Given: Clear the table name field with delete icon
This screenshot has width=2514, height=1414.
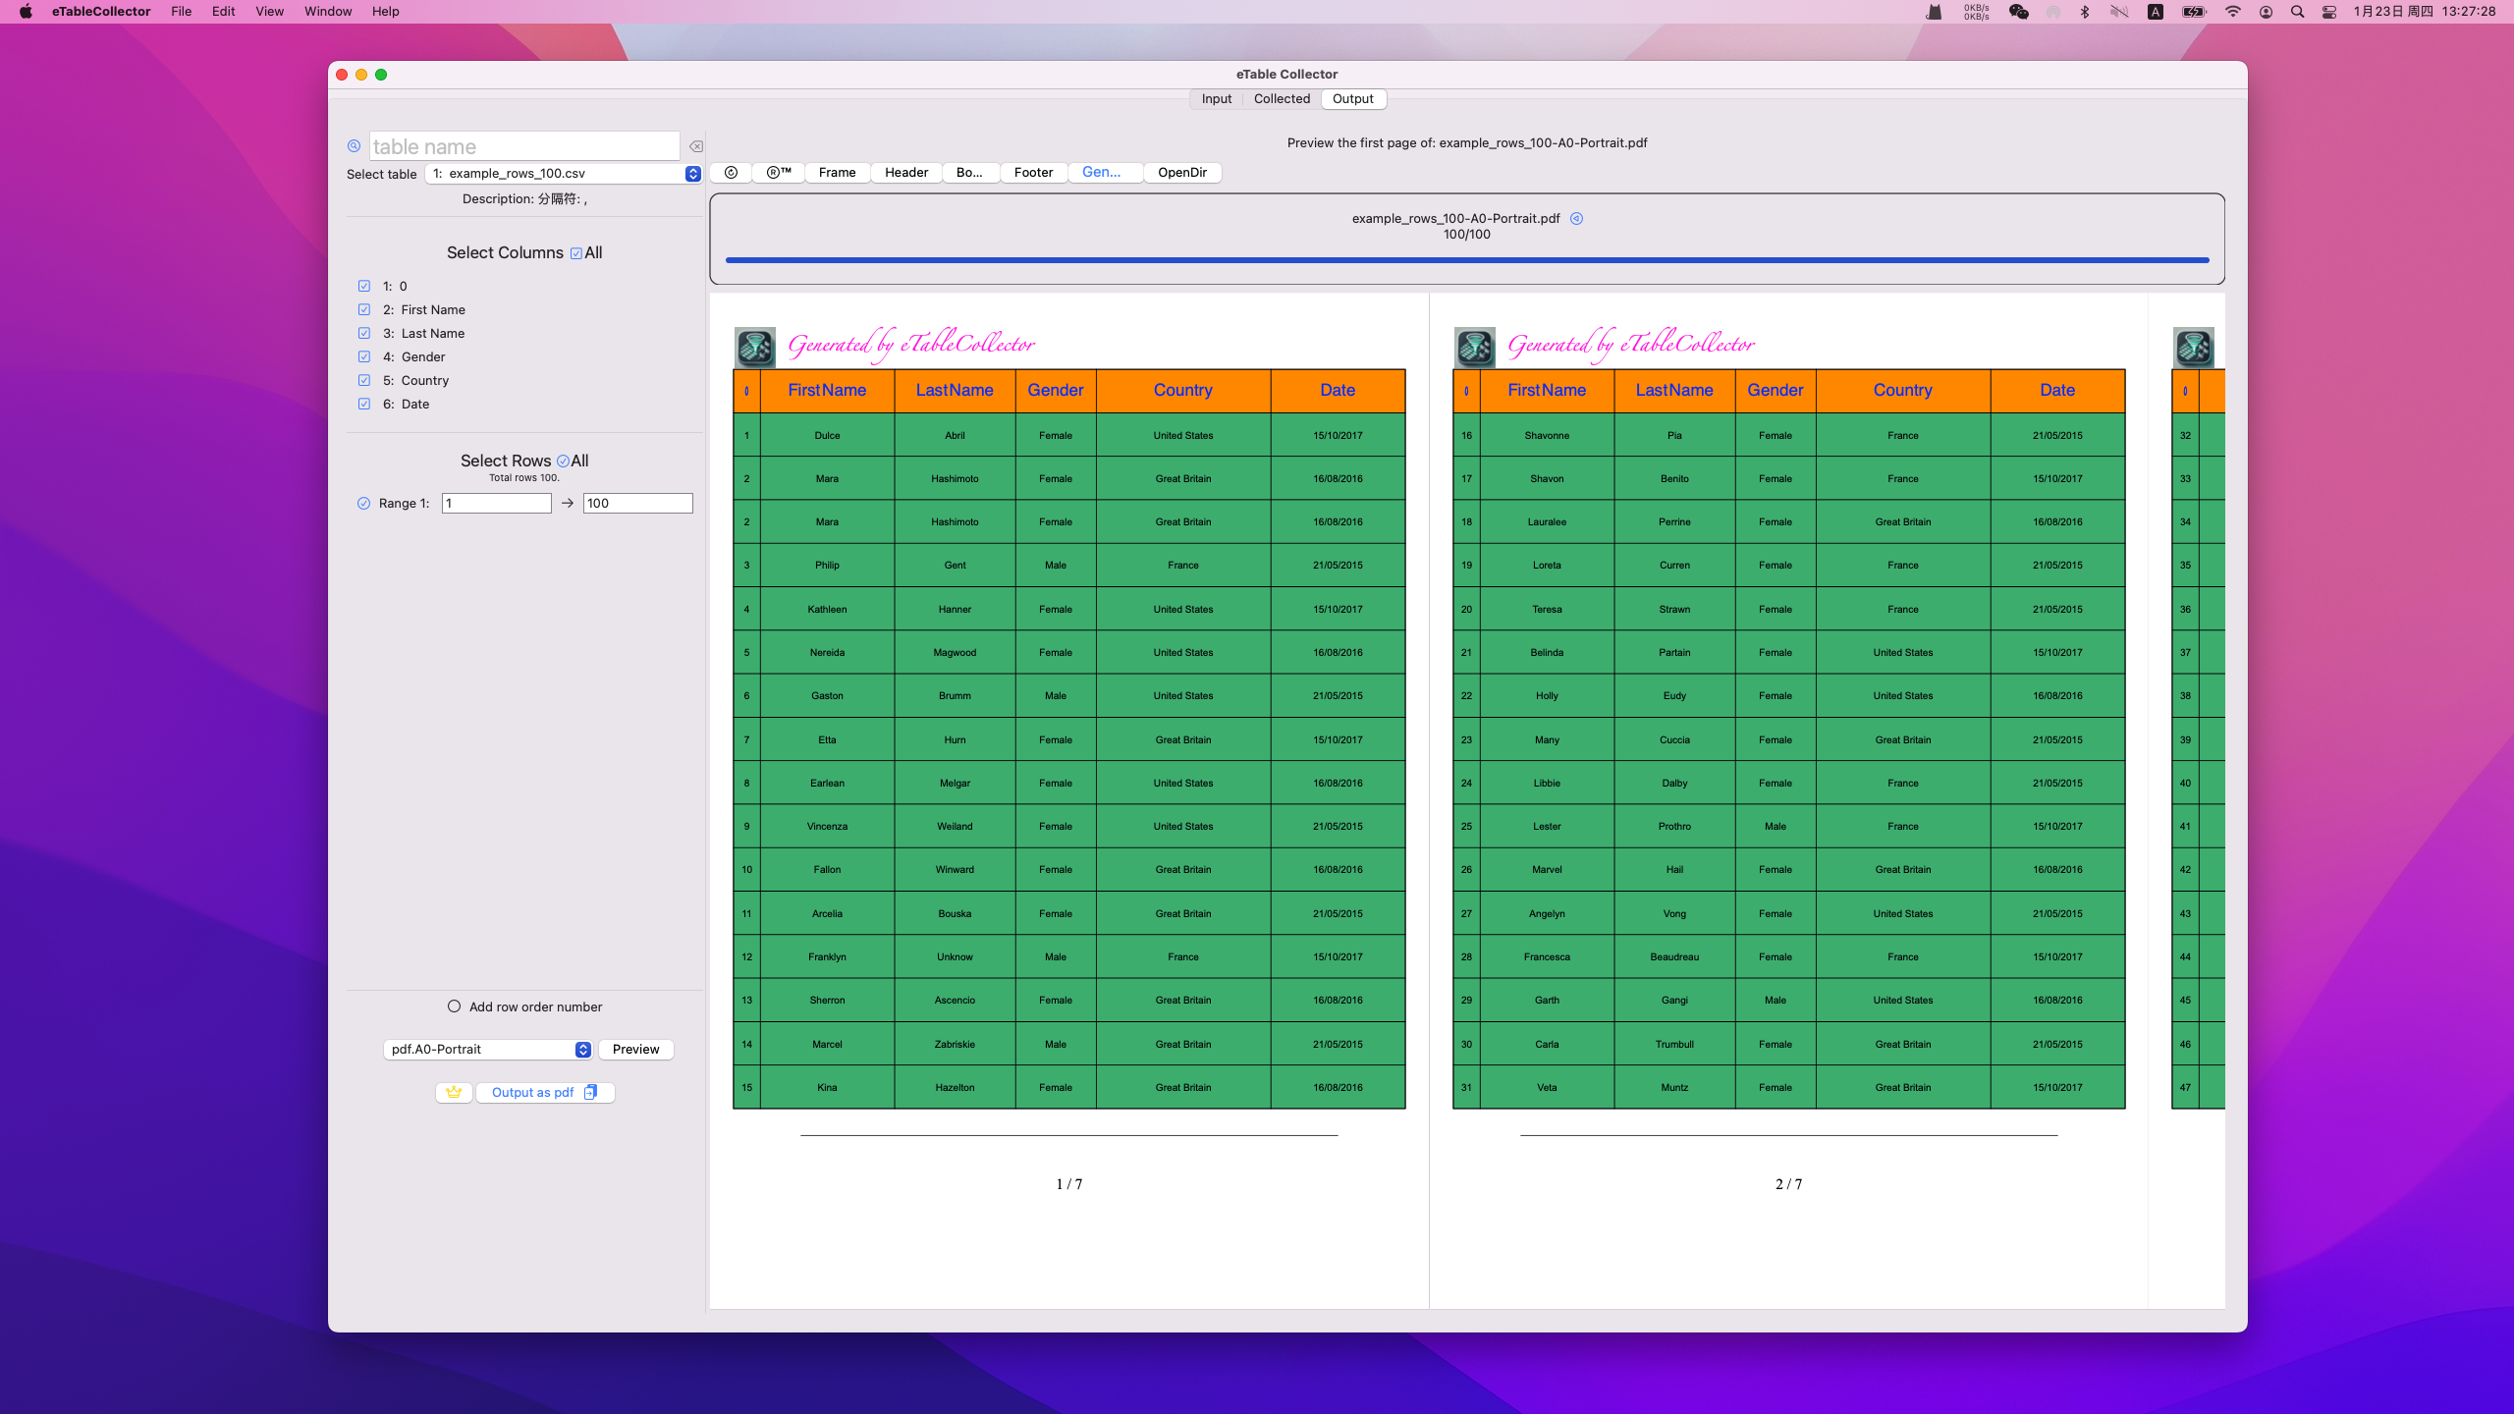Looking at the screenshot, I should (695, 146).
